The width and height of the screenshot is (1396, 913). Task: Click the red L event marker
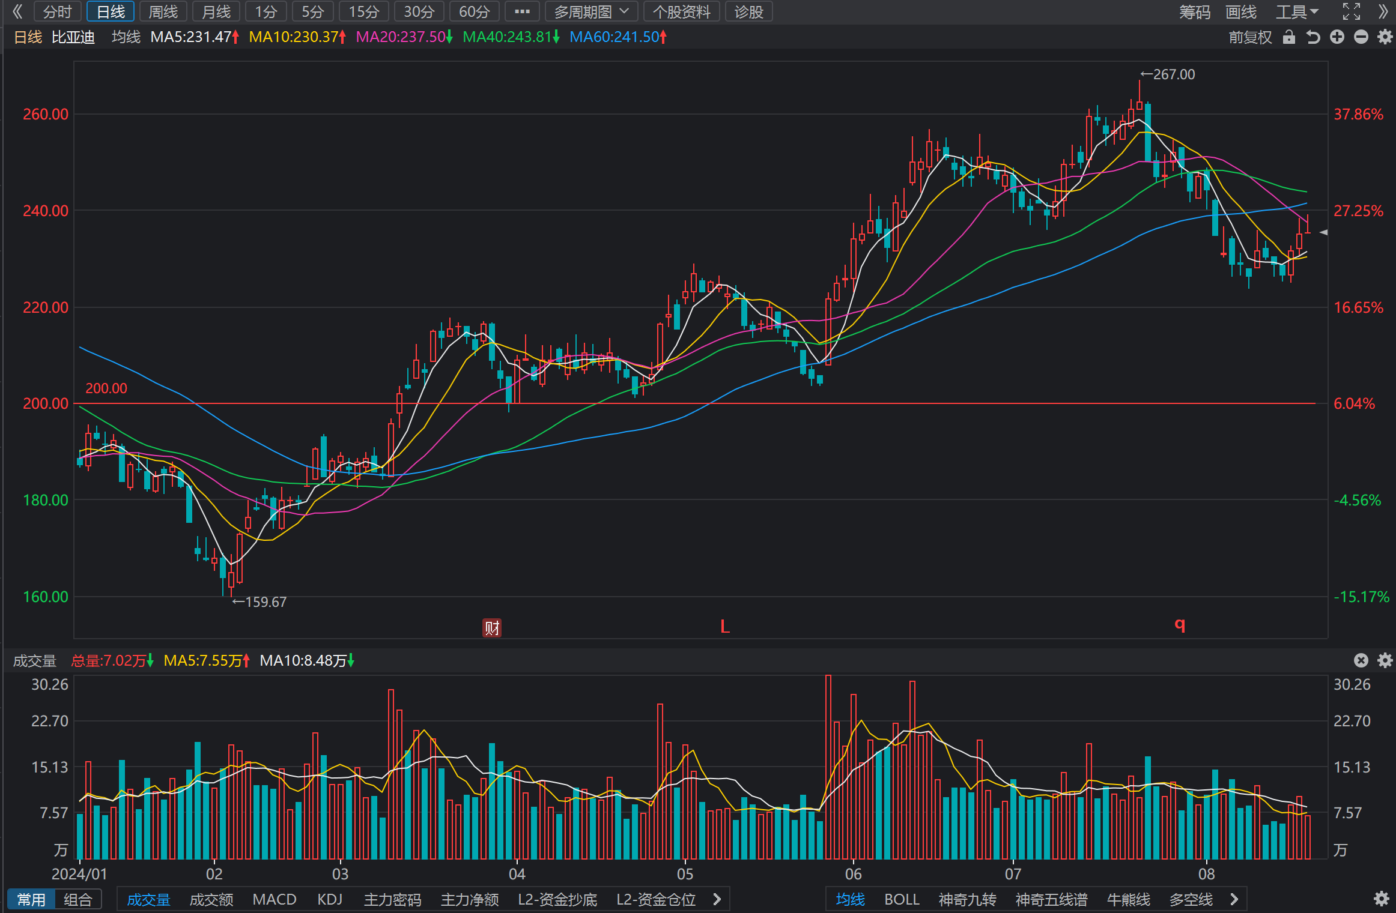tap(725, 627)
